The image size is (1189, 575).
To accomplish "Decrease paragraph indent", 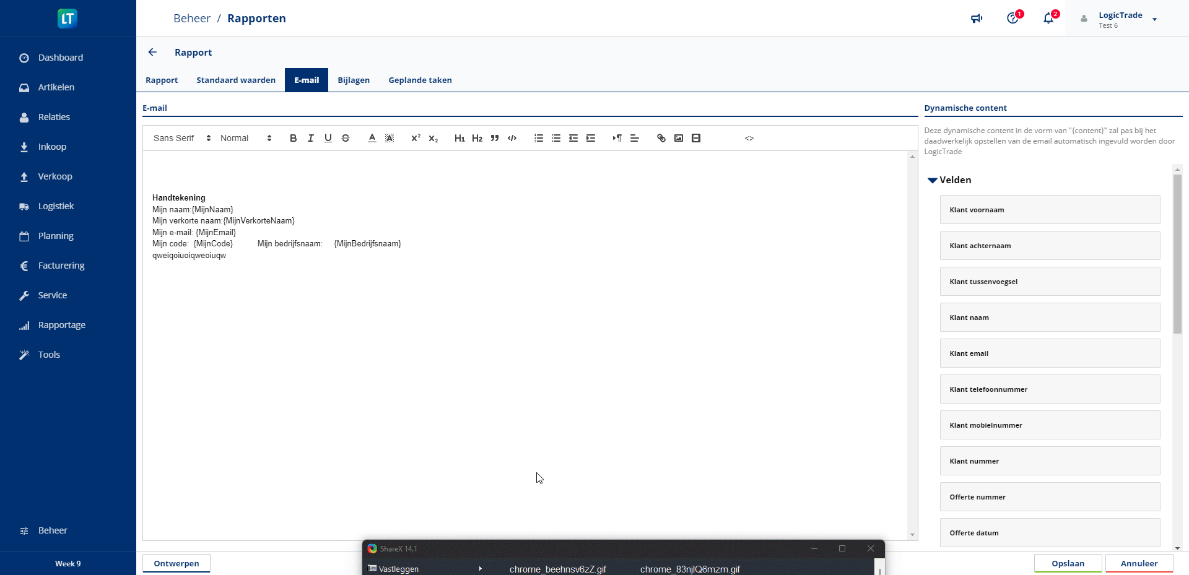I will (x=573, y=138).
